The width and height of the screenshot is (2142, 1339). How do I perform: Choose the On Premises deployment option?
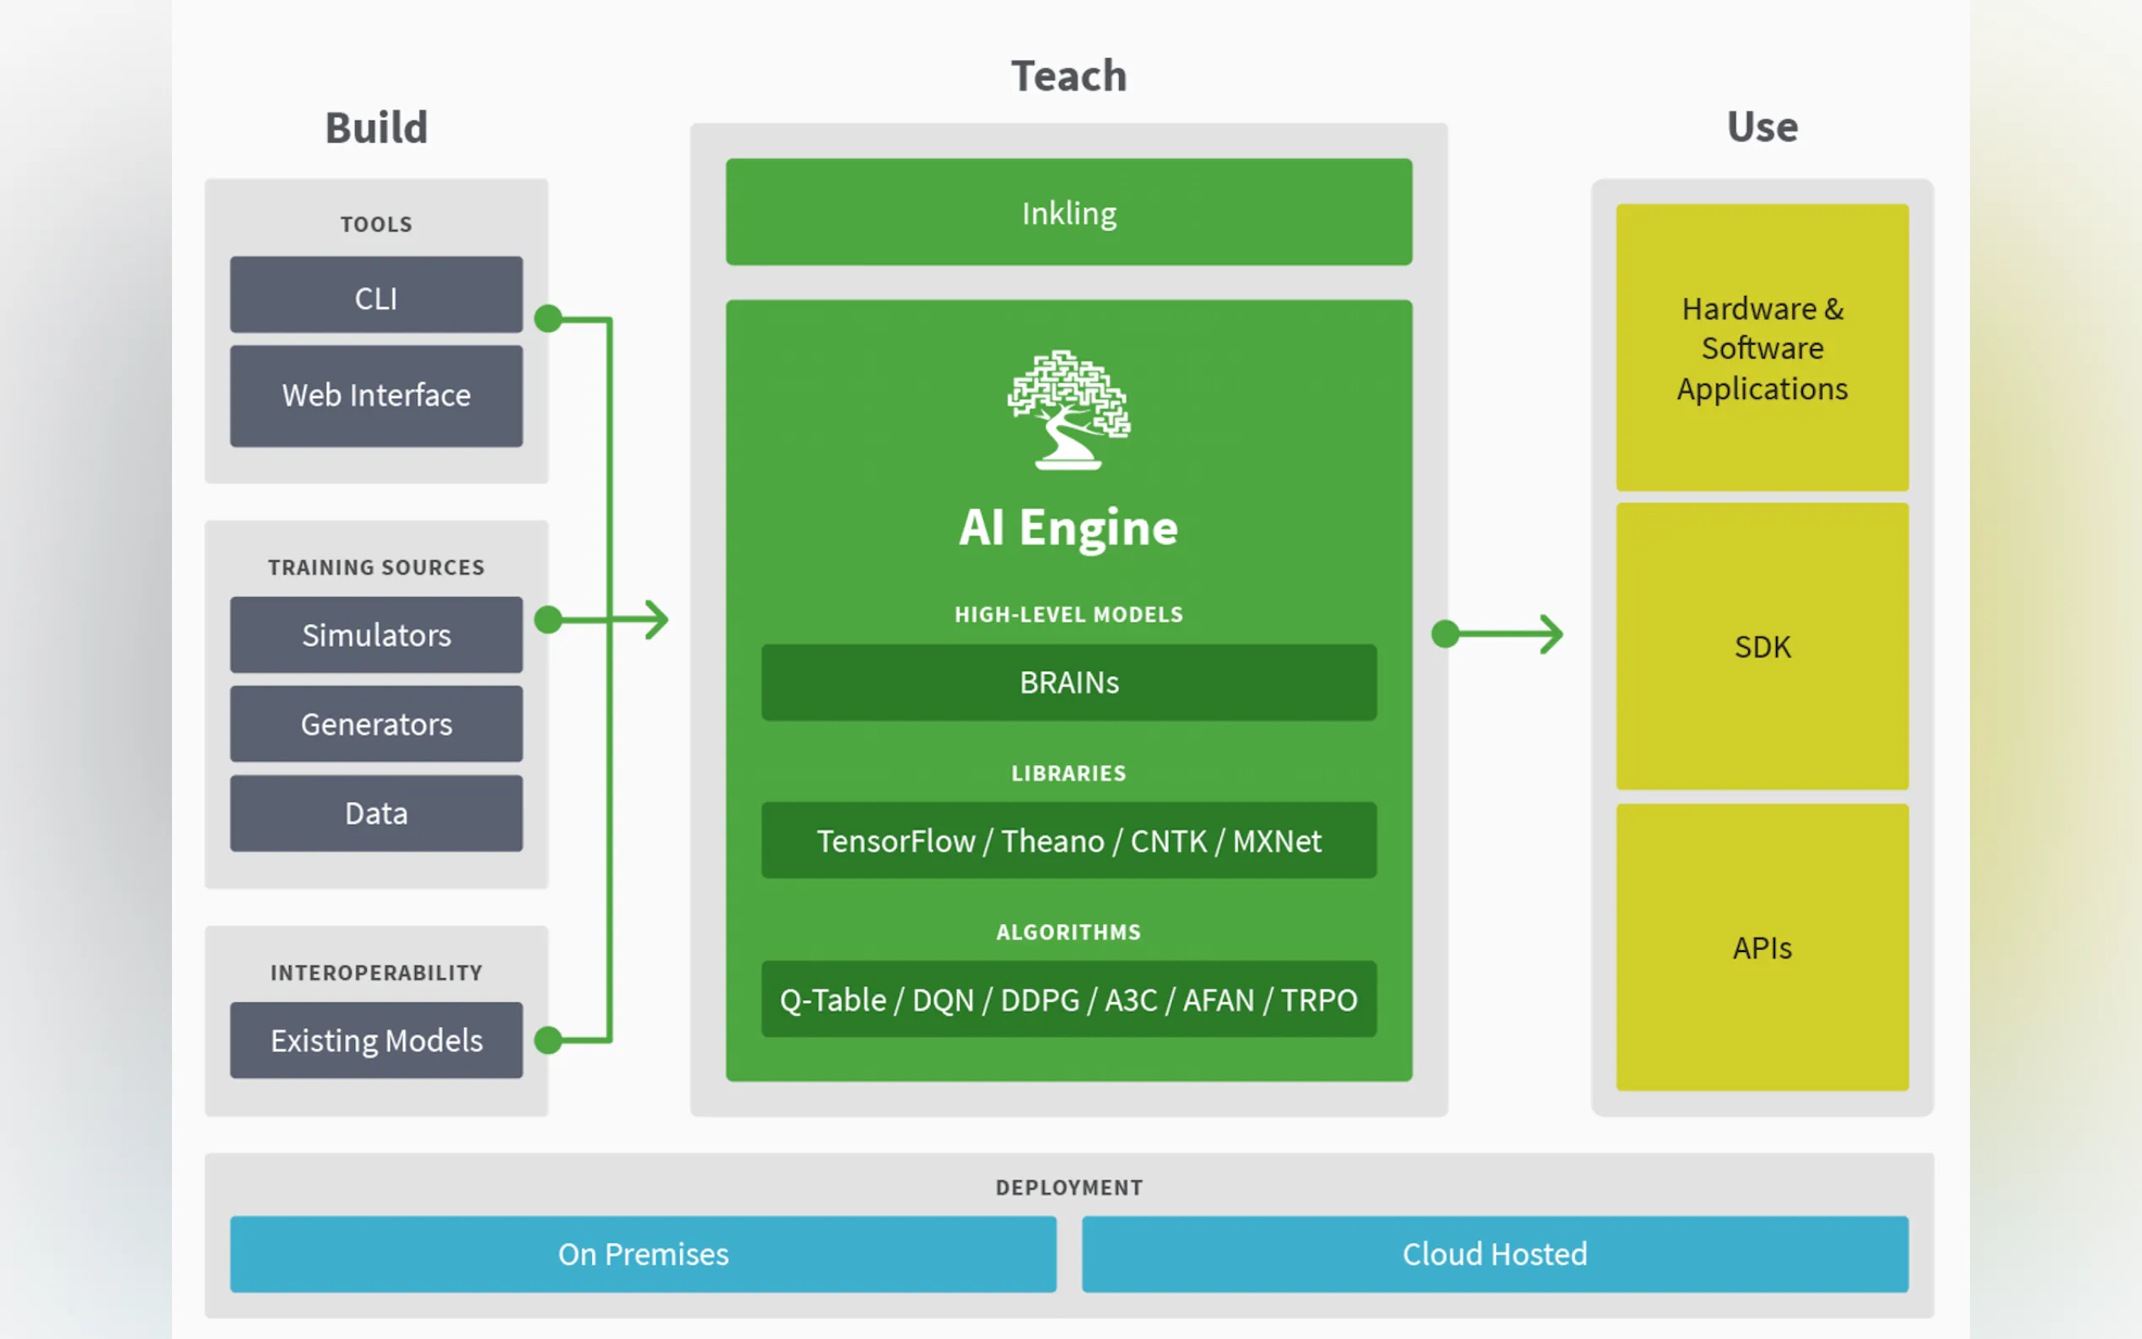(643, 1254)
